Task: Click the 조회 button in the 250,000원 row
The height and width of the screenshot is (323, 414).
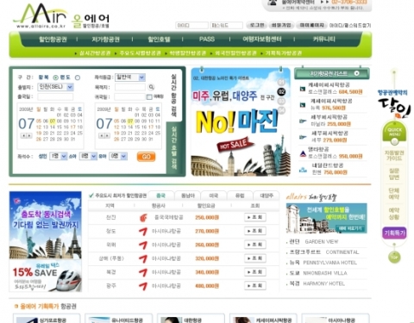Action: click(x=255, y=217)
